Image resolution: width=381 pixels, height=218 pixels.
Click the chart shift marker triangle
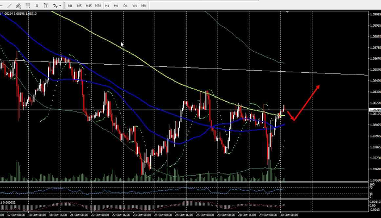[x=287, y=11]
